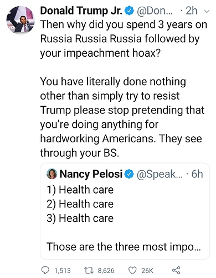Open the reply comment icon

click(45, 270)
